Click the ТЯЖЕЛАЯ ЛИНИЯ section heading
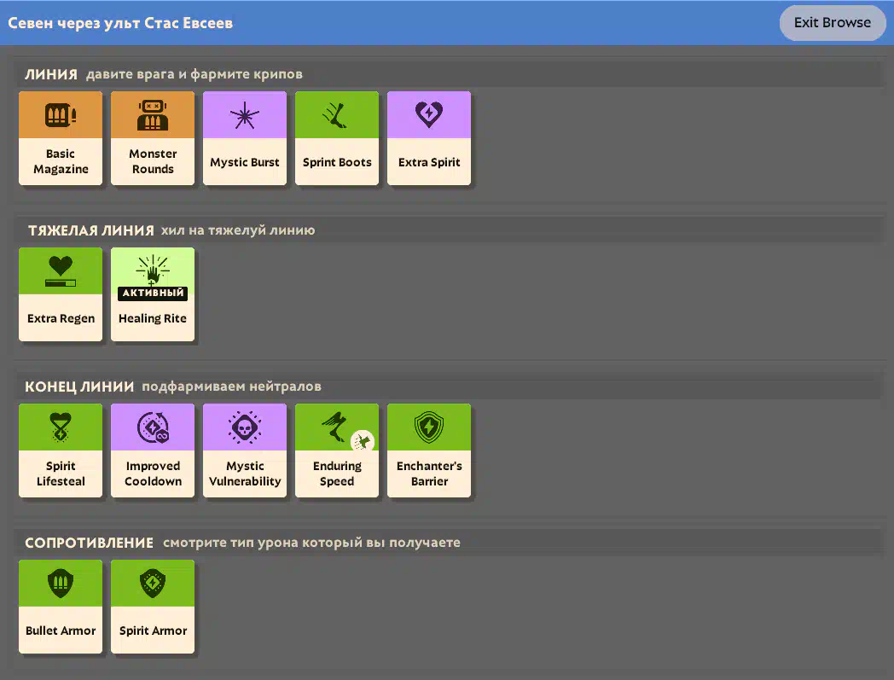Screen dimensions: 894x680 tap(91, 230)
